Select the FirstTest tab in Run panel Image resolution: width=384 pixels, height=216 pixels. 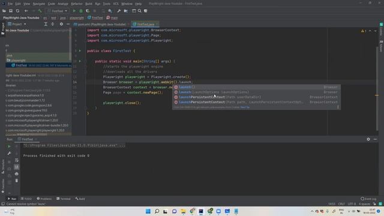[x=27, y=139]
